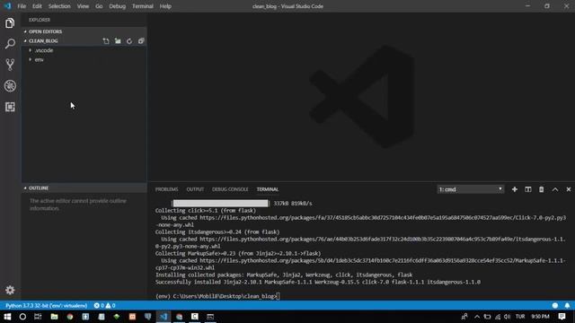This screenshot has height=323, width=575.
Task: Switch to the DEBUG CONSOLE tab
Action: point(230,189)
